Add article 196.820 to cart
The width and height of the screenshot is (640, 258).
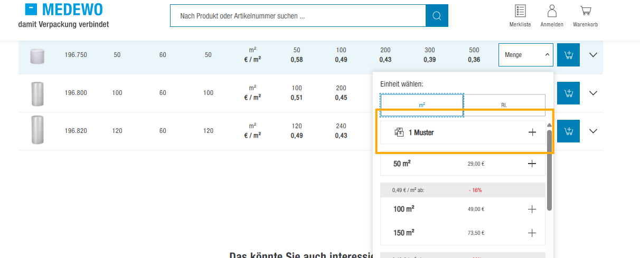point(568,131)
